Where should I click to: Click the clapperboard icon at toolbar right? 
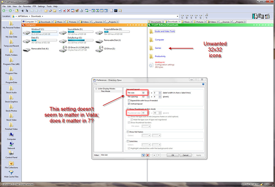click(x=267, y=16)
